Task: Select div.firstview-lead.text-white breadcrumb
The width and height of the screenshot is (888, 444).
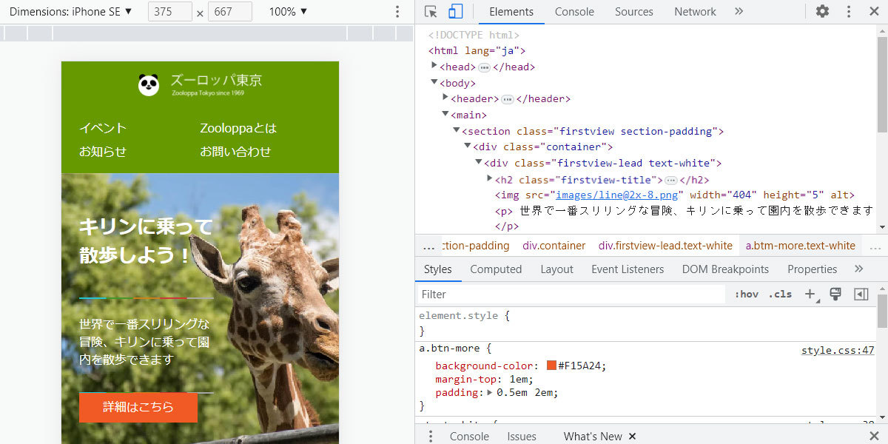Action: (666, 246)
